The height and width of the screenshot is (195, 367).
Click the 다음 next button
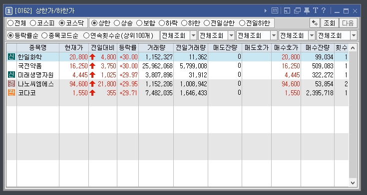[x=348, y=23]
